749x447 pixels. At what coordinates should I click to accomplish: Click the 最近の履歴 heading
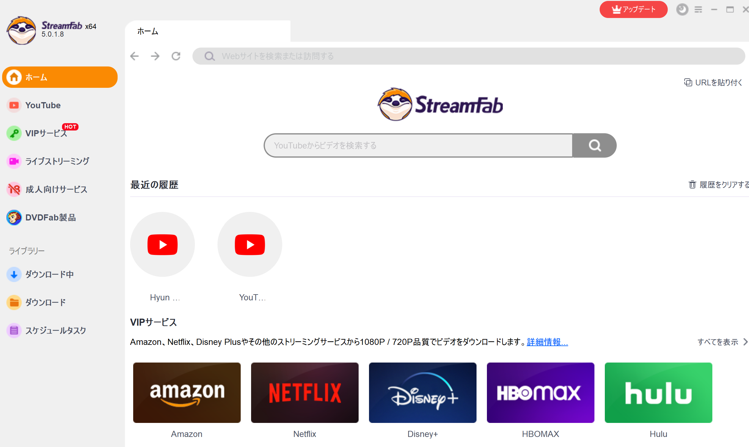click(154, 185)
